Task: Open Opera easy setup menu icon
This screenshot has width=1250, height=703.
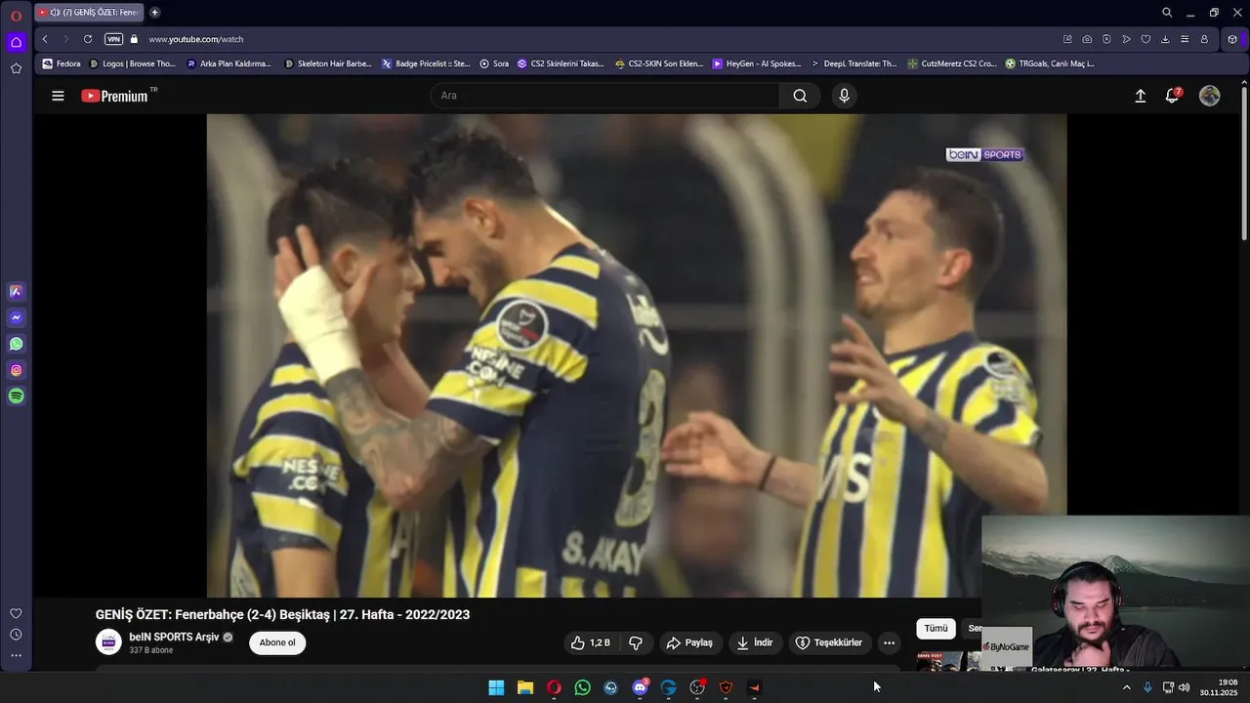Action: (1185, 39)
